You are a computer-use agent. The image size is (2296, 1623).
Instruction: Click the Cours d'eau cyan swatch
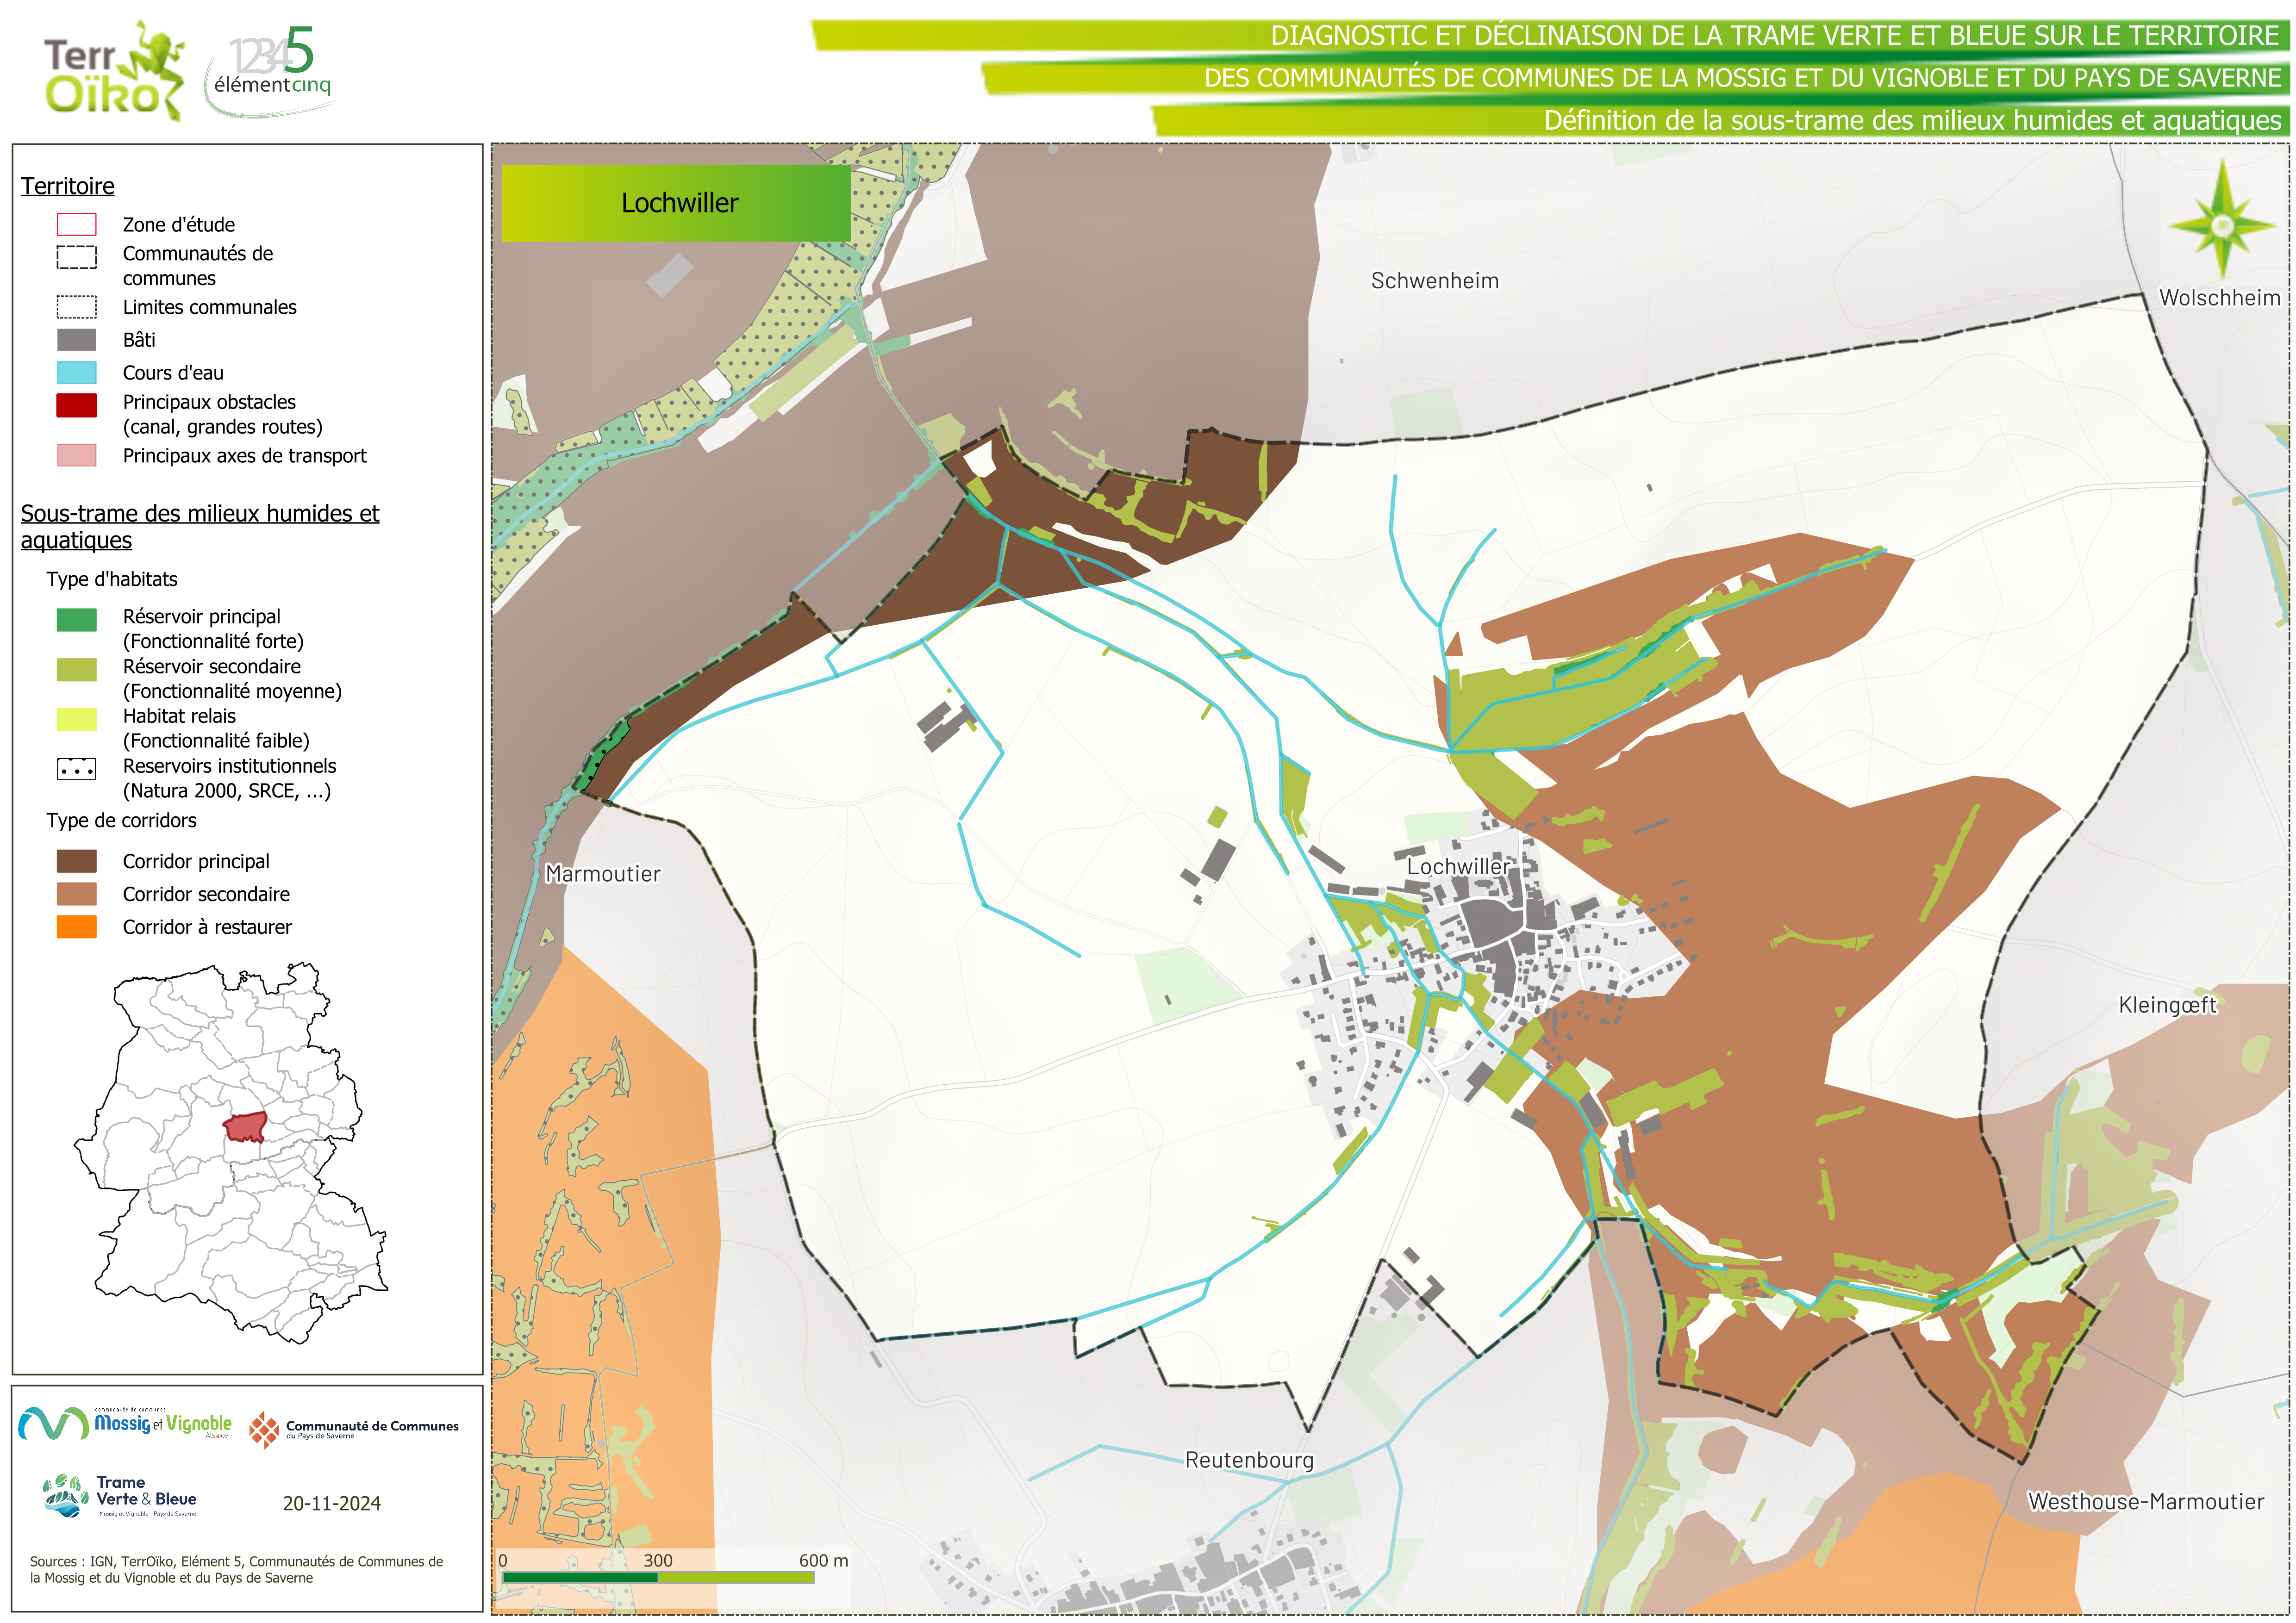point(76,373)
